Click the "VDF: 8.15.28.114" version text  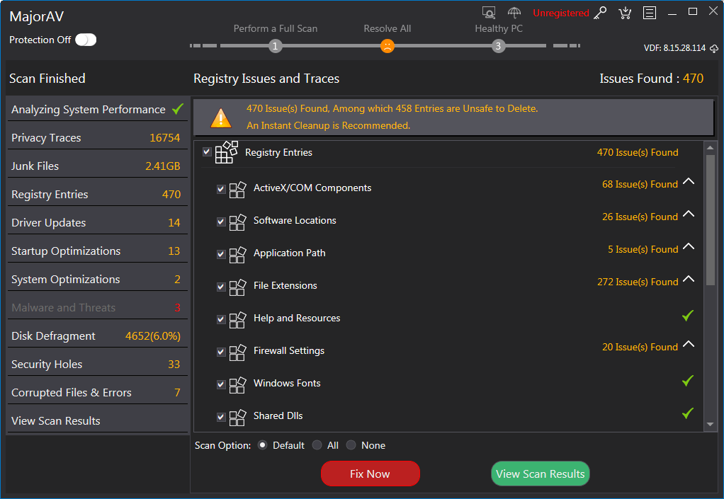674,48
